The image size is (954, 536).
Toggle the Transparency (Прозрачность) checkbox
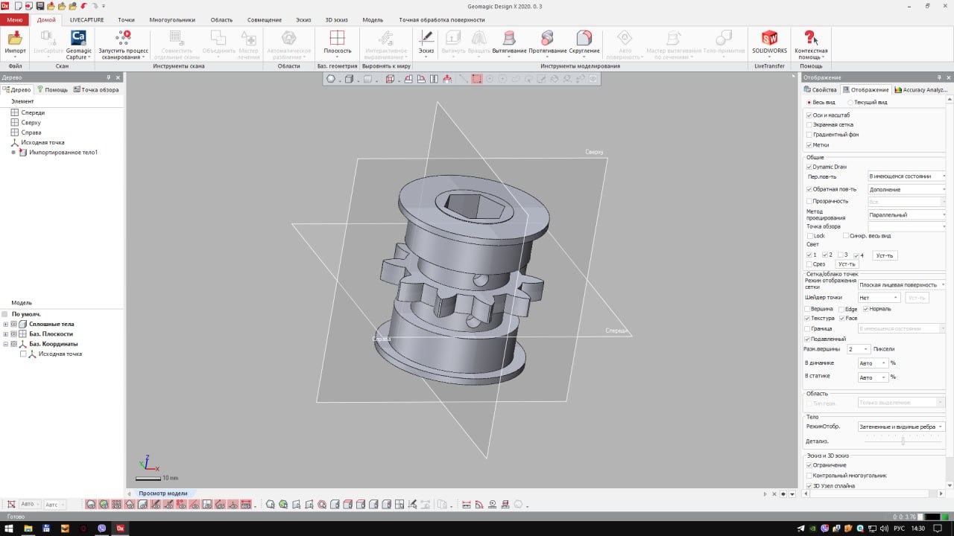(x=809, y=201)
